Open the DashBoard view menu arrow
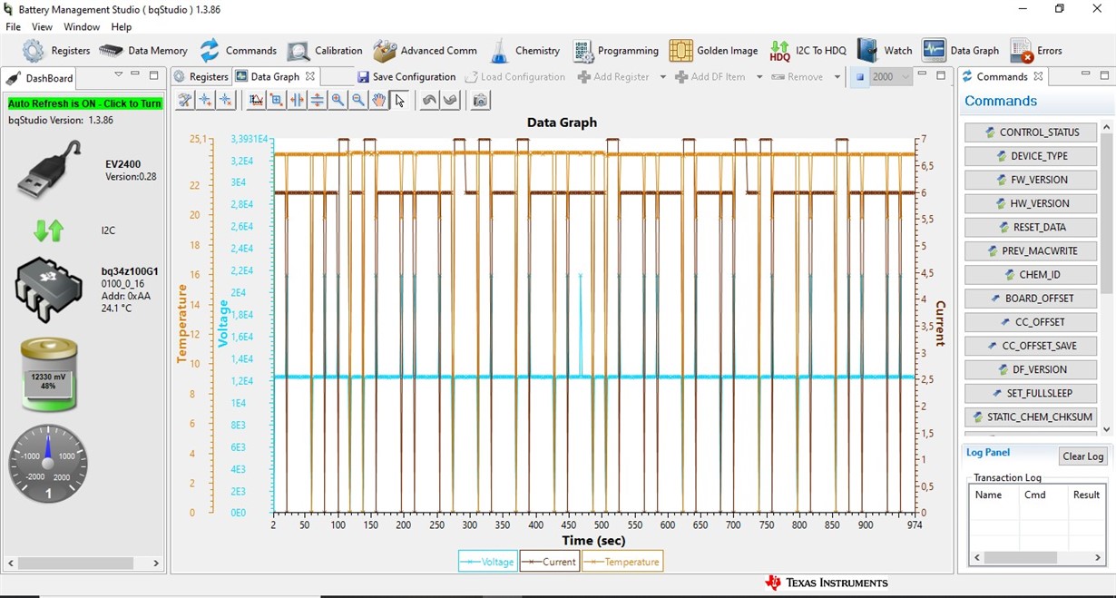 [x=118, y=74]
